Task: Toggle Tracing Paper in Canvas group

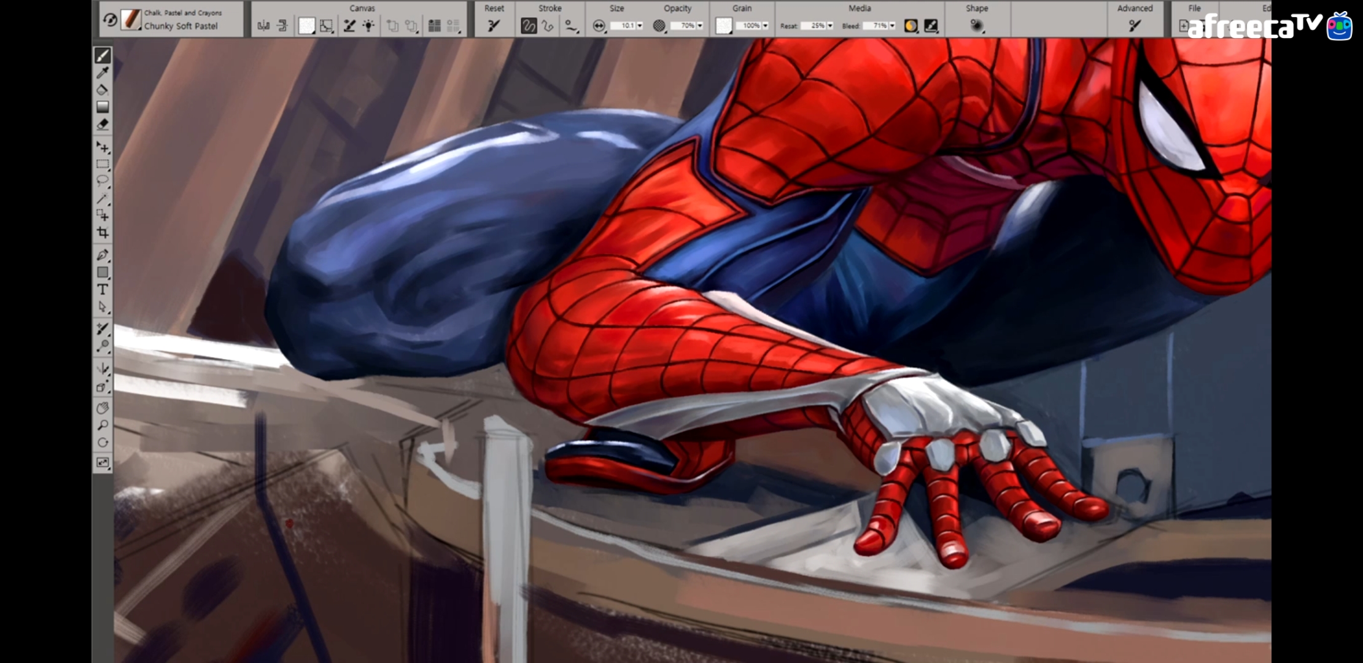Action: pyautogui.click(x=349, y=26)
